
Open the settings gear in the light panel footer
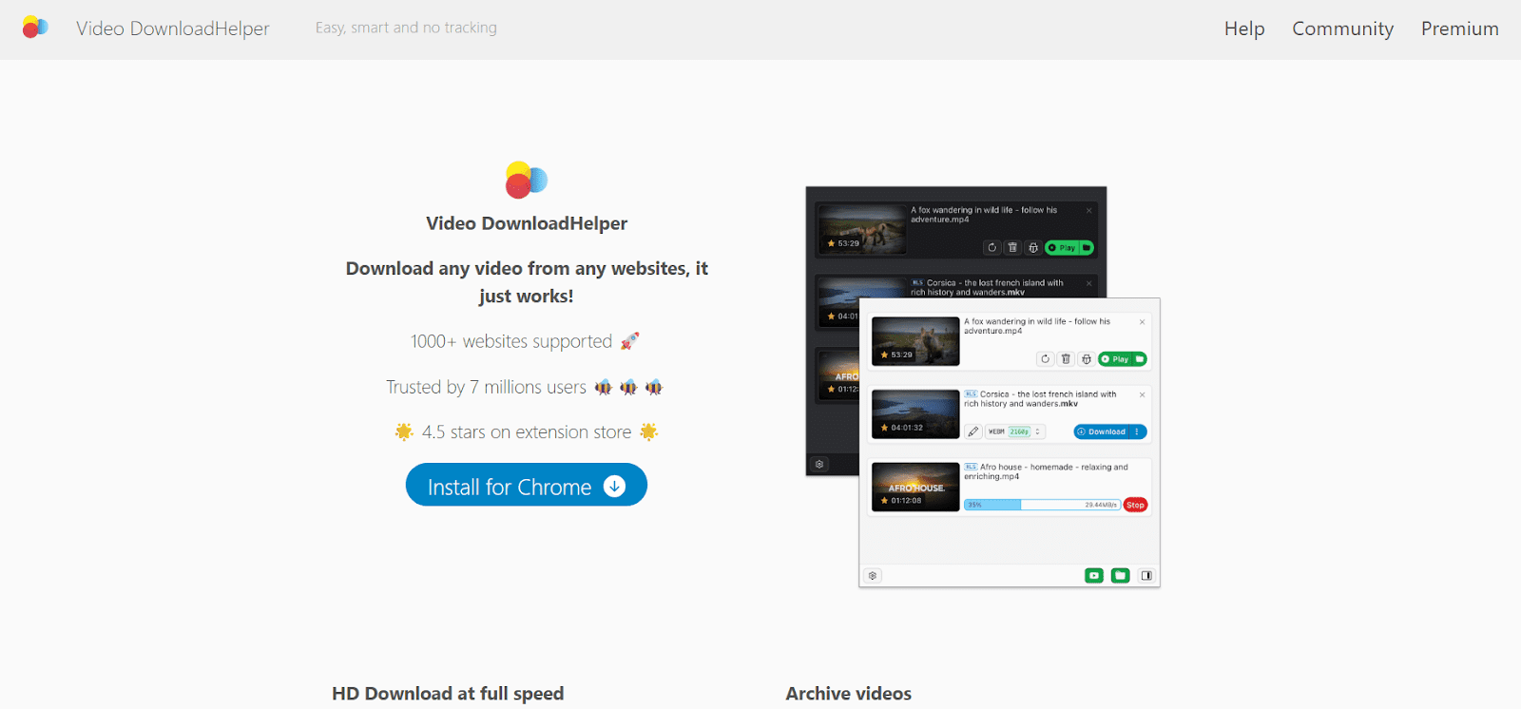(873, 576)
